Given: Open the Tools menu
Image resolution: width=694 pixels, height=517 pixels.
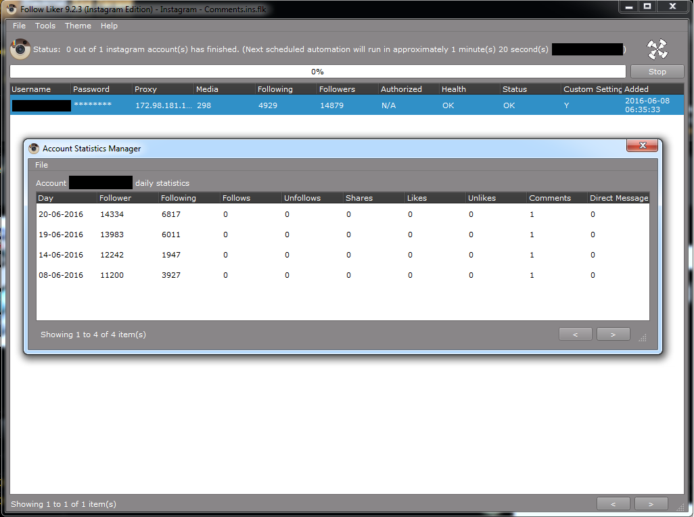Looking at the screenshot, I should 45,26.
